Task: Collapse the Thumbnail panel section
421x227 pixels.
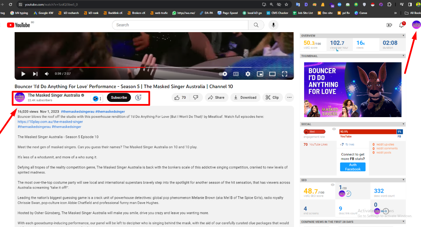Action: [403, 56]
